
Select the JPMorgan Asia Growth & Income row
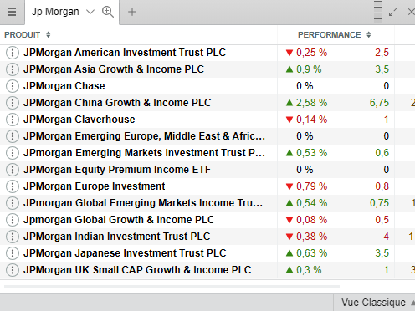[207, 69]
